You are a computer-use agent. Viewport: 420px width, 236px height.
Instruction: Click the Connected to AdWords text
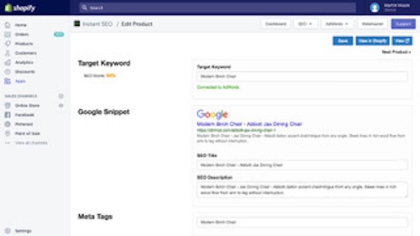coord(218,87)
